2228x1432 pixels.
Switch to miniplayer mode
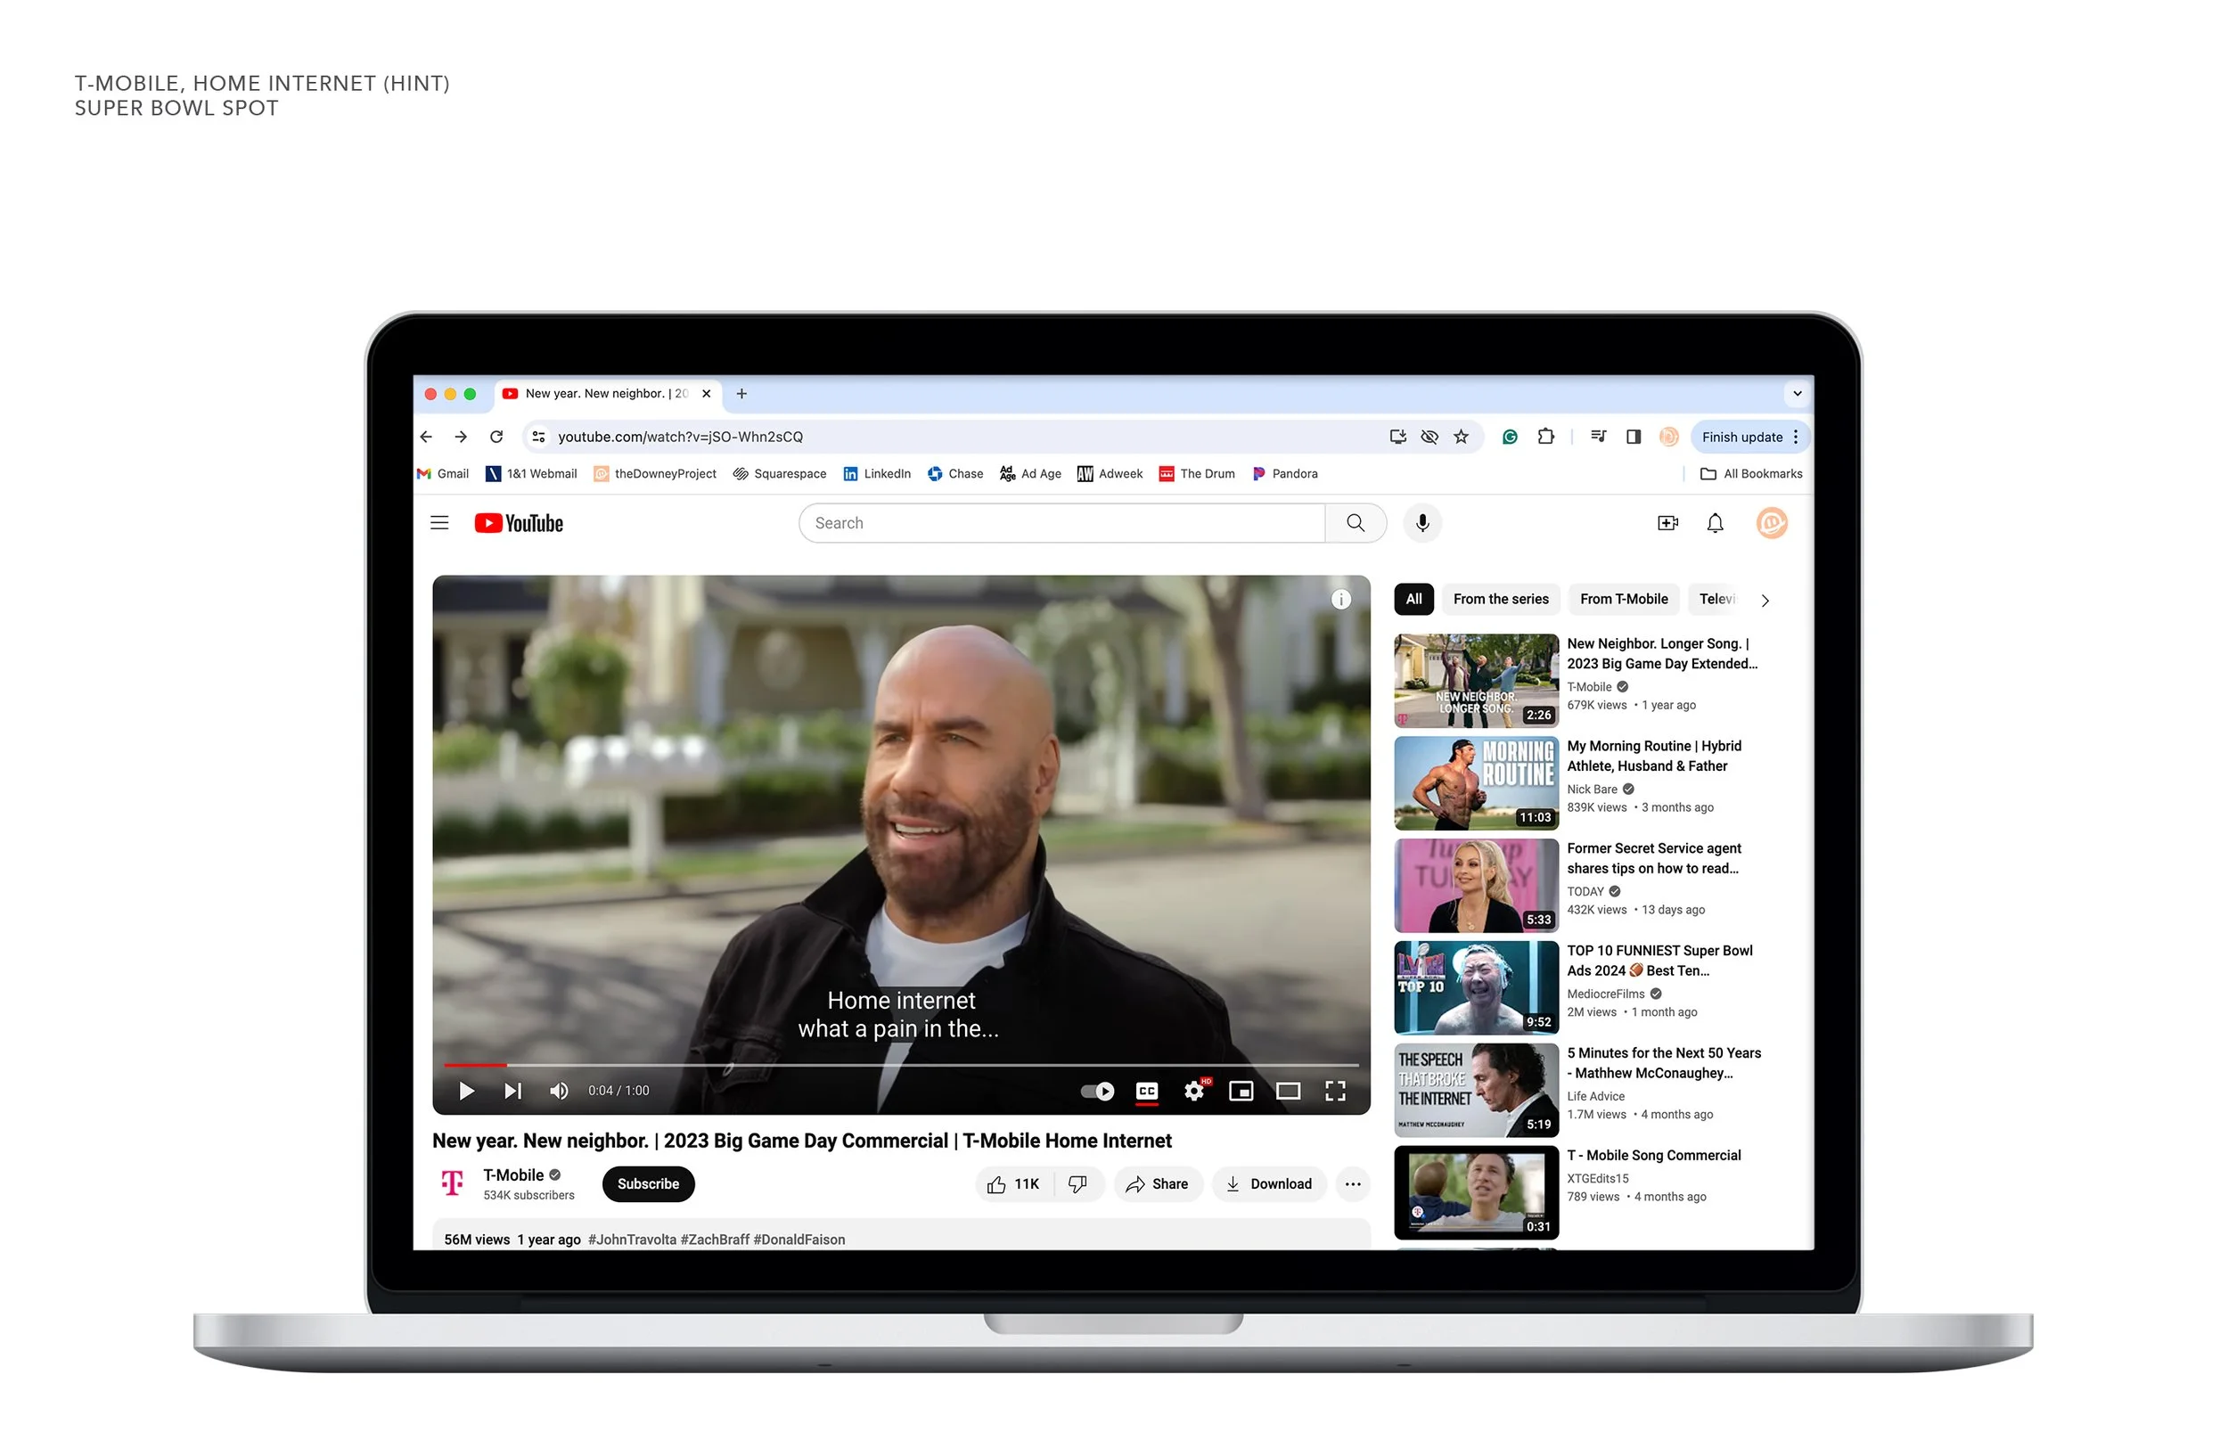coord(1241,1091)
